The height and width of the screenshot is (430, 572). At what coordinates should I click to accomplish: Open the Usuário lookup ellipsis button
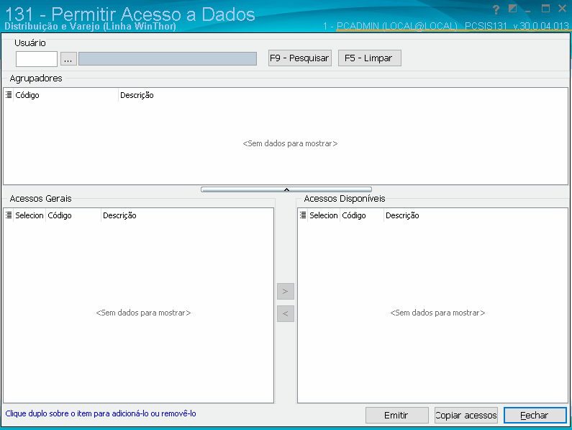(x=68, y=59)
